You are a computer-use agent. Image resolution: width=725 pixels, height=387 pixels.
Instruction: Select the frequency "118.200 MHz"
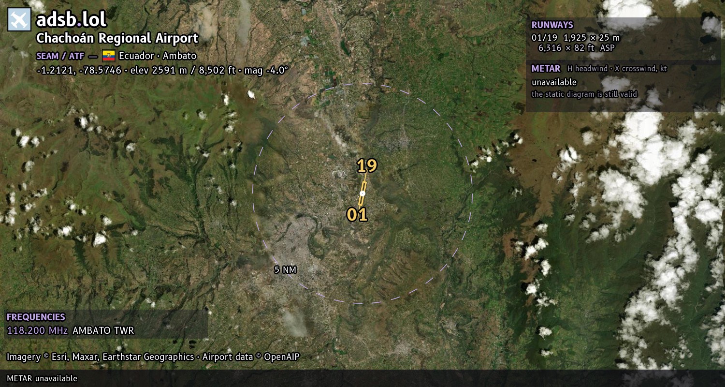[37, 331]
